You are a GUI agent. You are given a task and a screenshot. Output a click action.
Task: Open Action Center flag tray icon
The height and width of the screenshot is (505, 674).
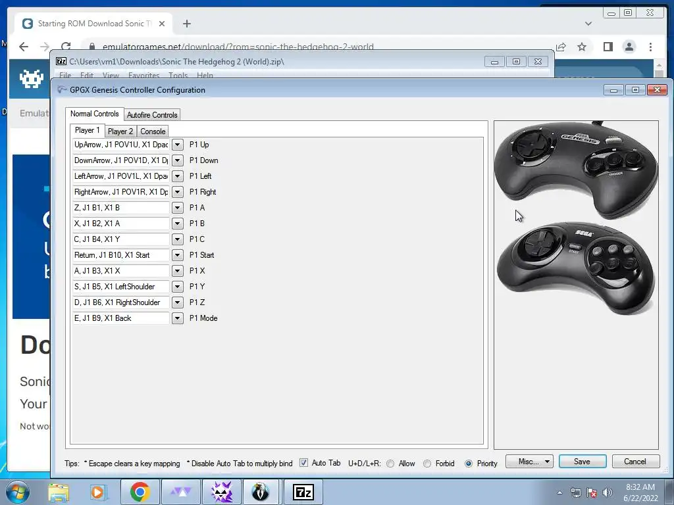tap(592, 493)
